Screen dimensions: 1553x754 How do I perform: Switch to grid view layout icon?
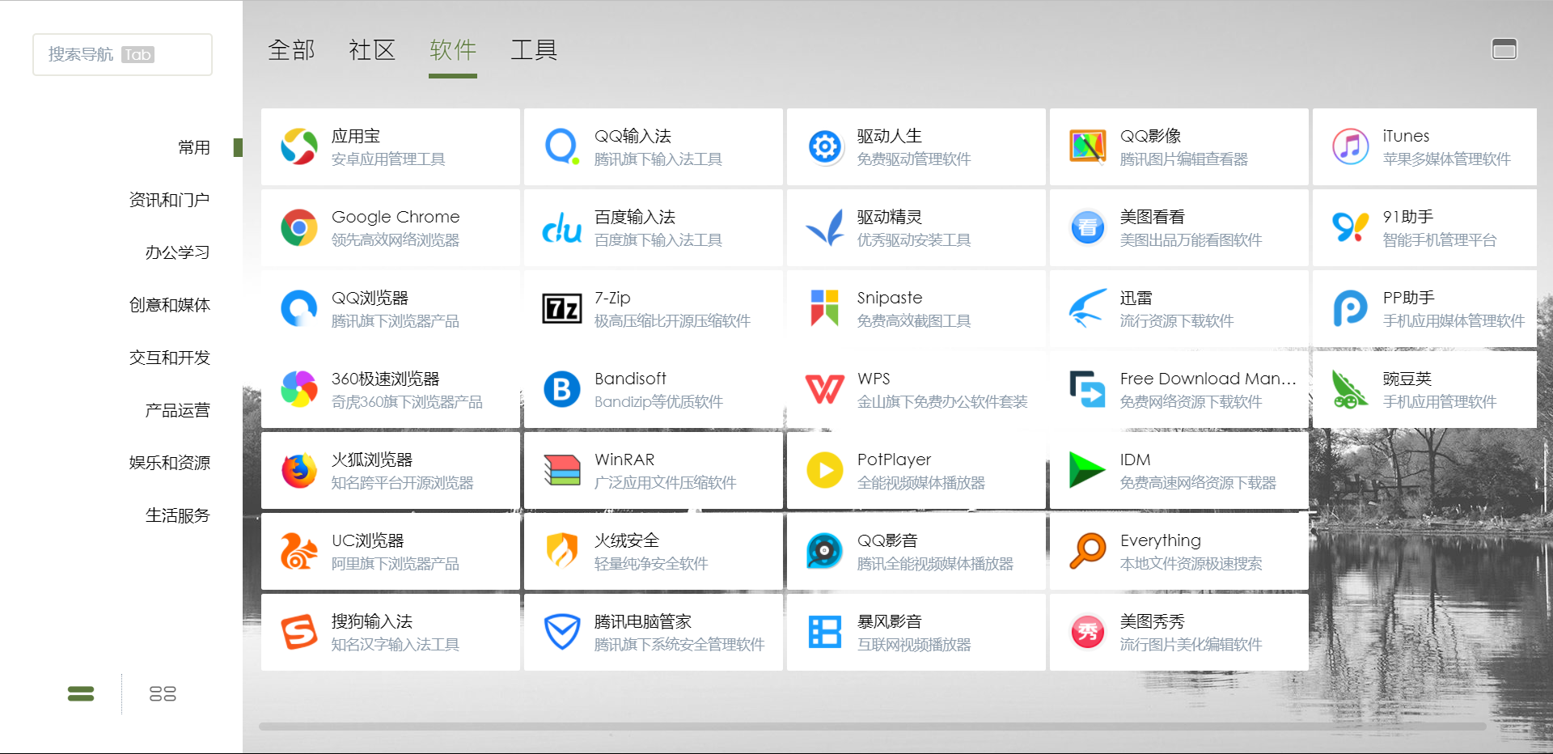point(163,693)
